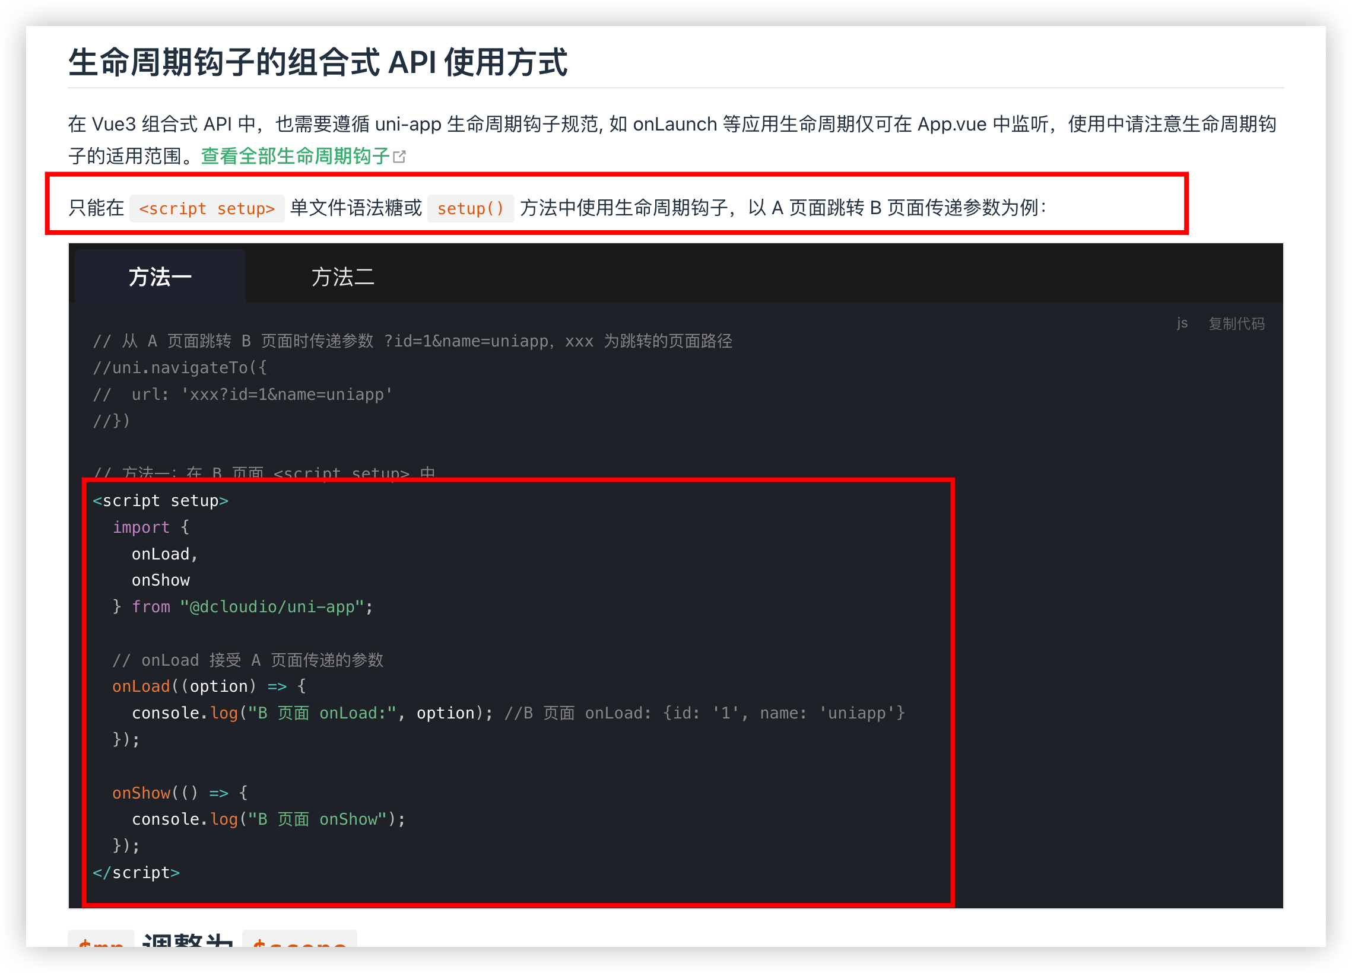This screenshot has height=973, width=1352.
Task: Click the //uni.navigateTo({ comment line
Action: pyautogui.click(x=180, y=368)
